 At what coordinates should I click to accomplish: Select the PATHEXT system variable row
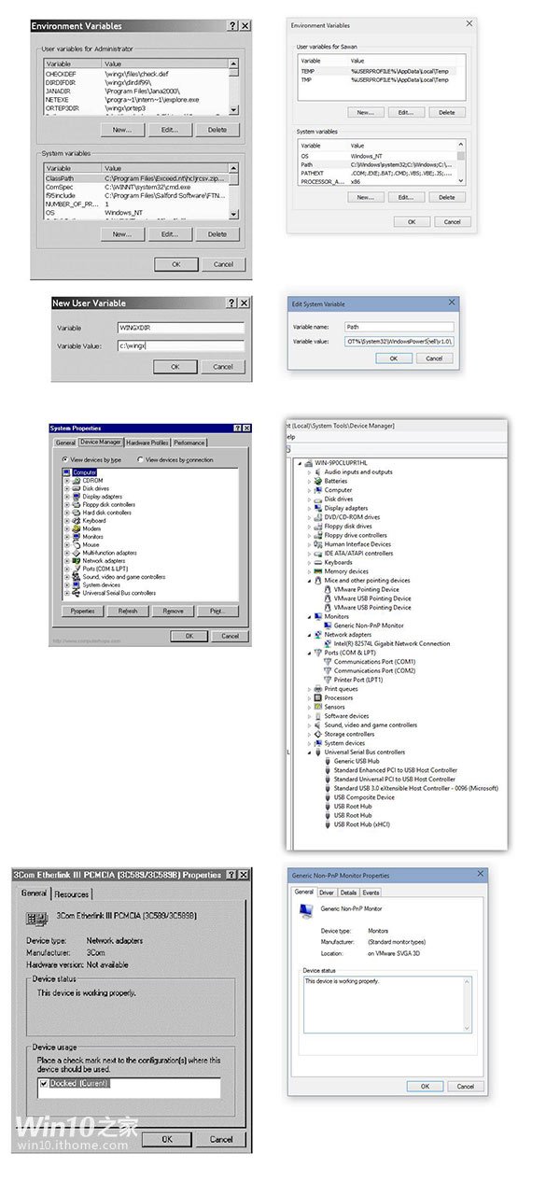pyautogui.click(x=378, y=173)
